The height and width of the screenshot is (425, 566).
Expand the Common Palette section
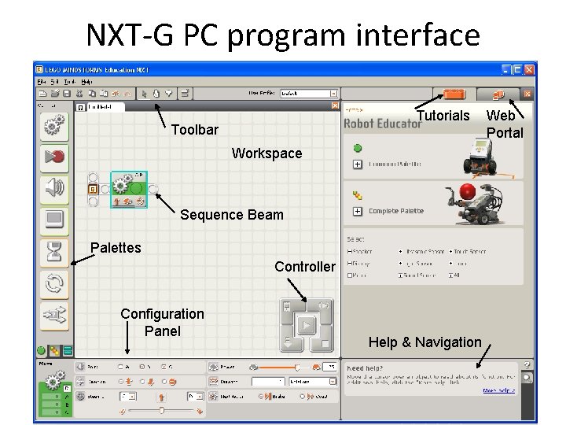[358, 164]
